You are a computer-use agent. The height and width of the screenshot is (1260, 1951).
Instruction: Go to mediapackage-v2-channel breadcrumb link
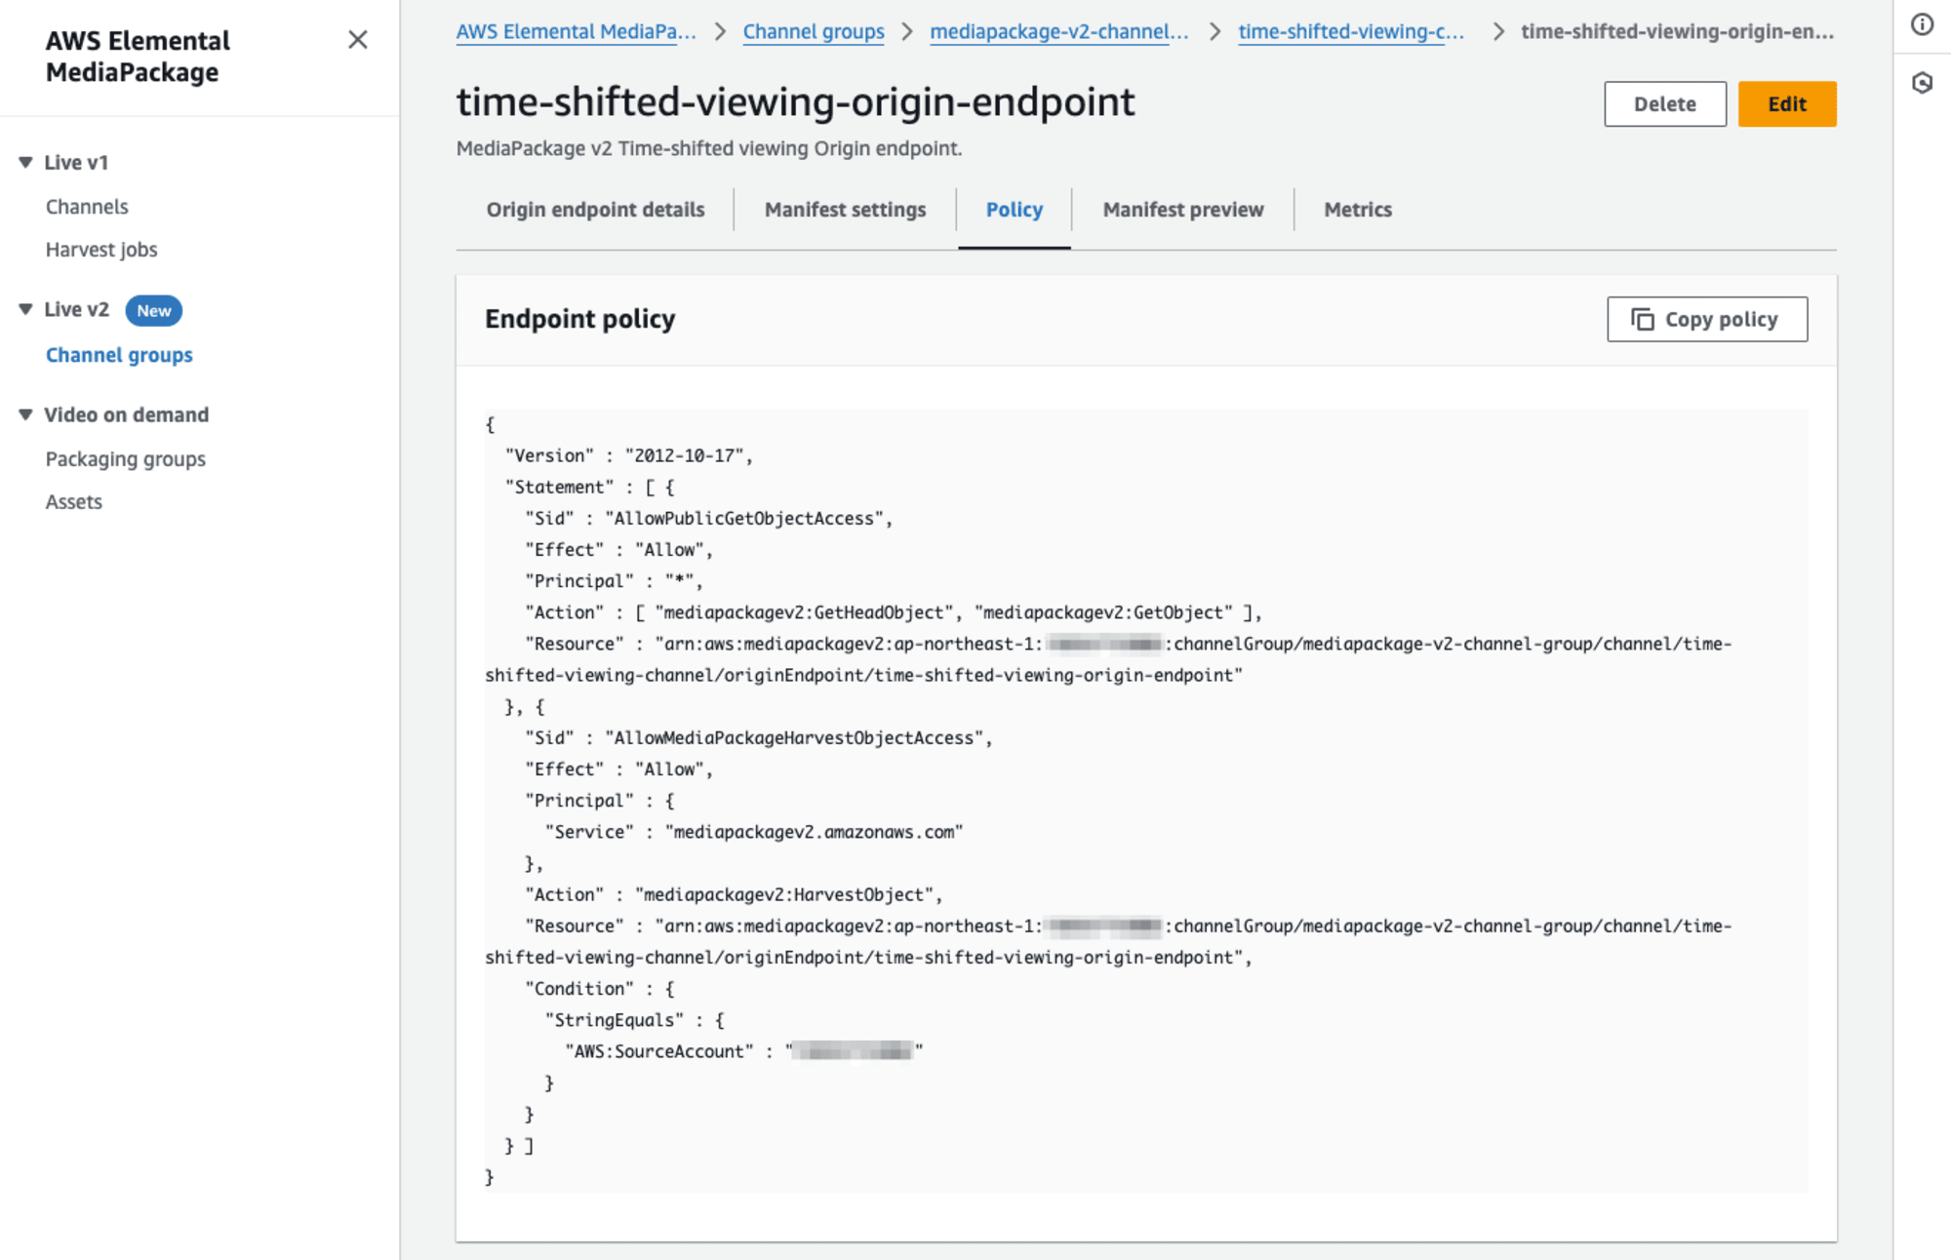pos(1059,31)
